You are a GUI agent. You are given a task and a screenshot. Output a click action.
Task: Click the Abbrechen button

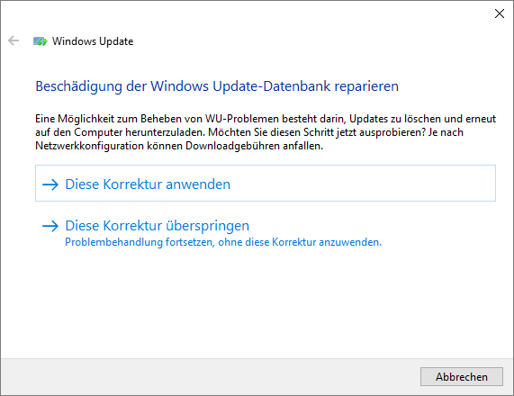[x=462, y=377]
